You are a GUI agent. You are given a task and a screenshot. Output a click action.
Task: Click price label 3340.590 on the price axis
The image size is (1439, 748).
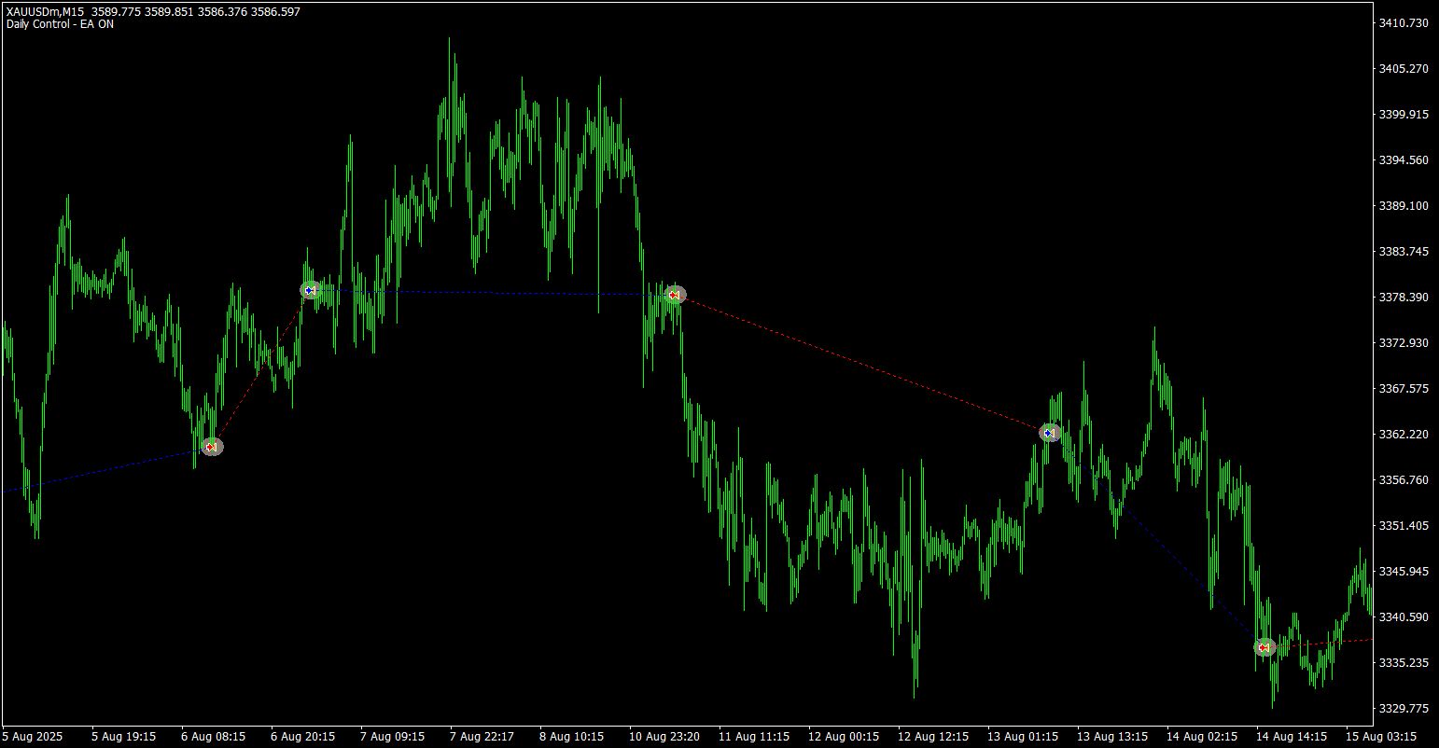[1404, 616]
